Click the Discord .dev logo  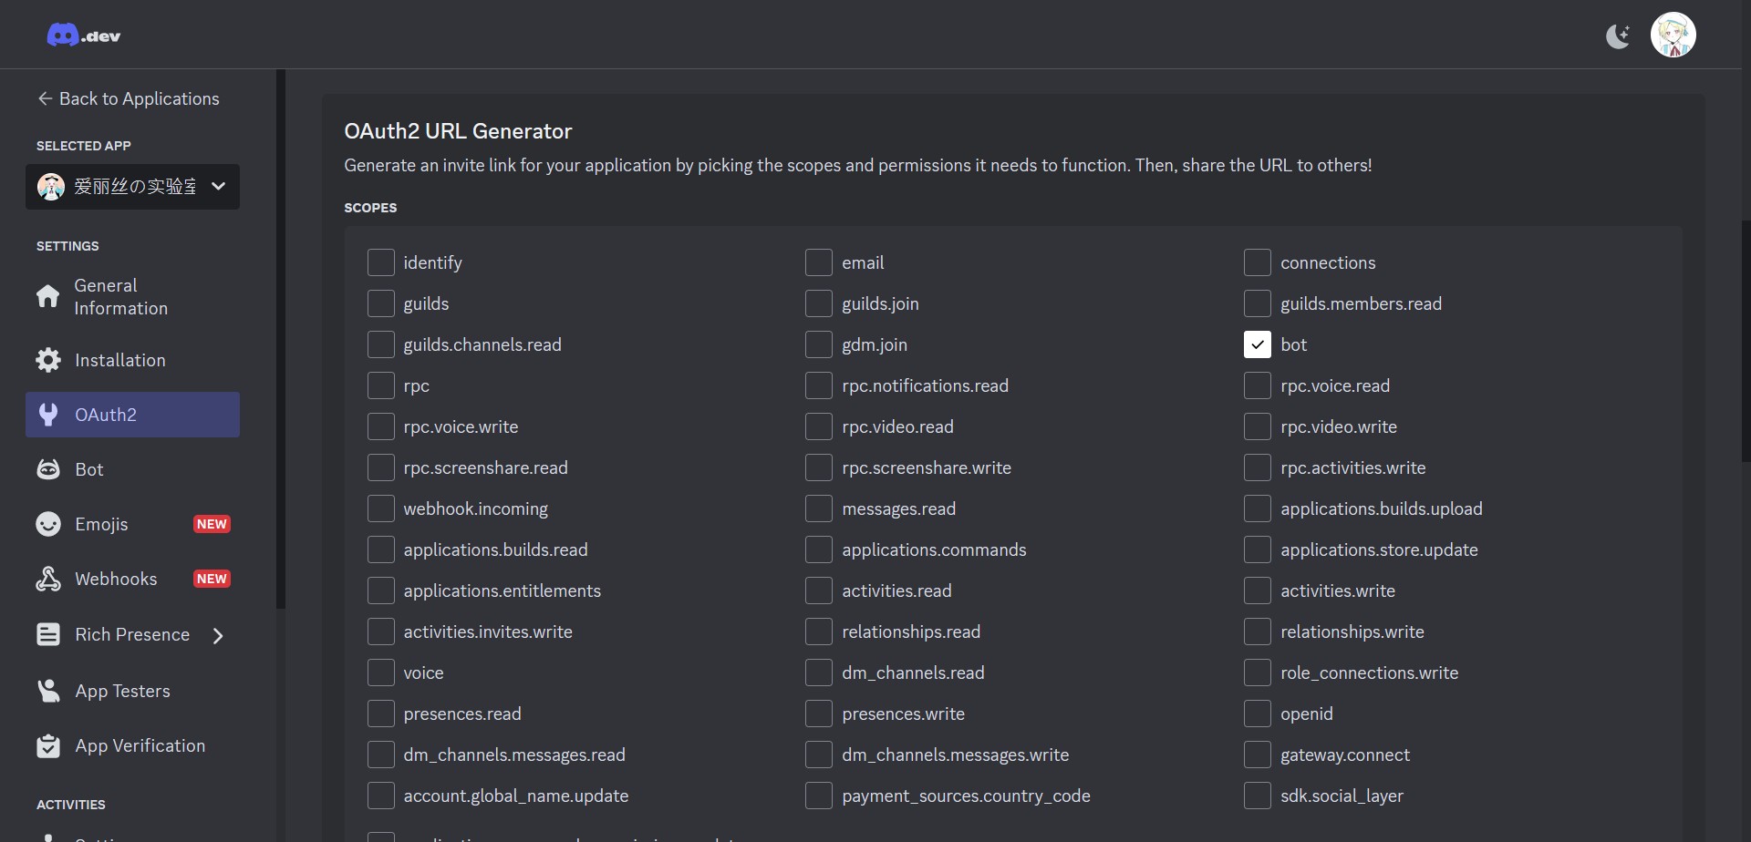point(83,36)
